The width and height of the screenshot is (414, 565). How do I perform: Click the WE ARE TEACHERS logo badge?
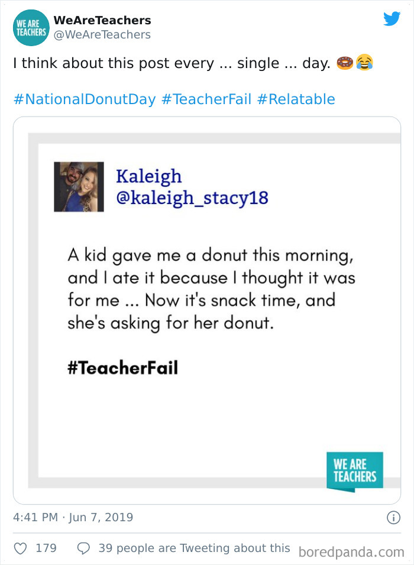(x=355, y=470)
